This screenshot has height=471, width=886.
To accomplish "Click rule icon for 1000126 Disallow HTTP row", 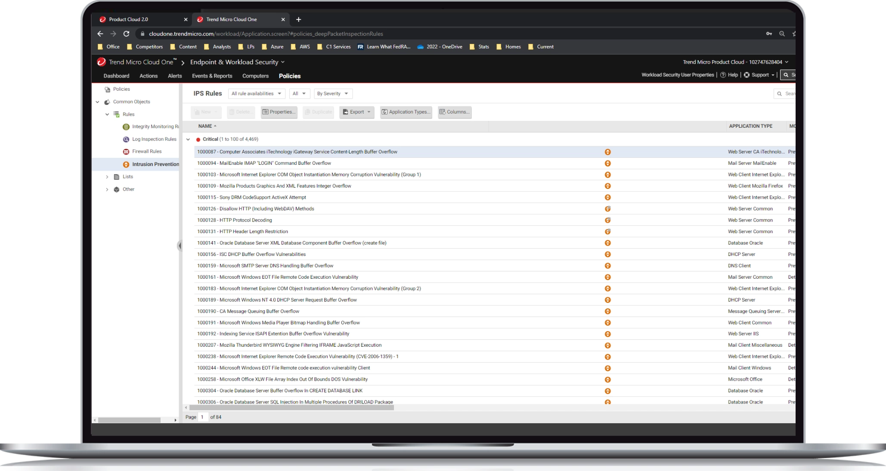I will coord(608,209).
